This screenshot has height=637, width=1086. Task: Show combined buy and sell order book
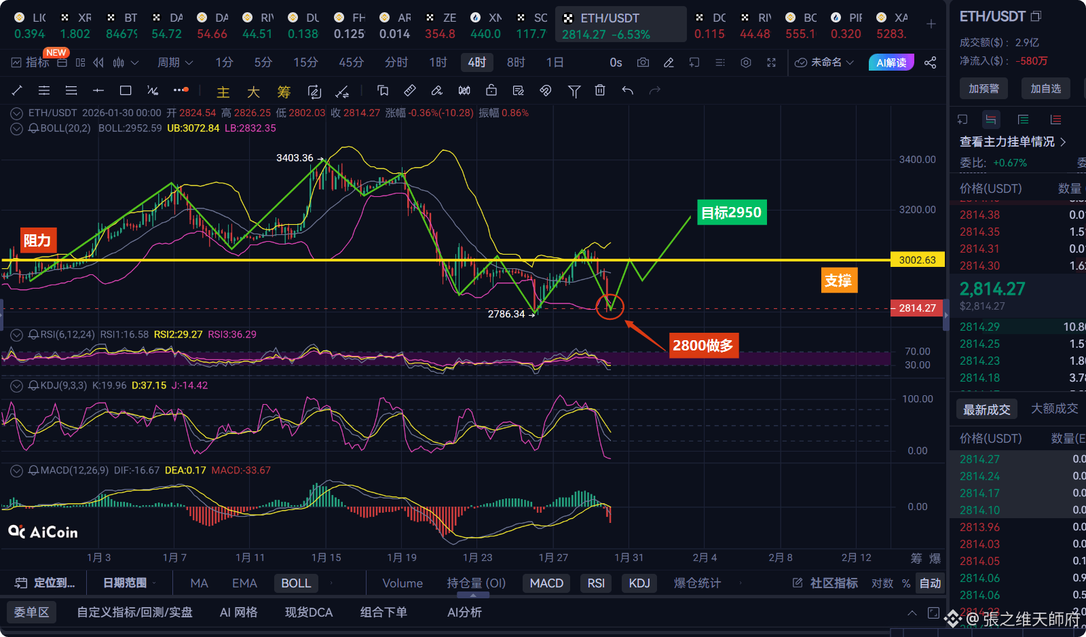point(991,120)
